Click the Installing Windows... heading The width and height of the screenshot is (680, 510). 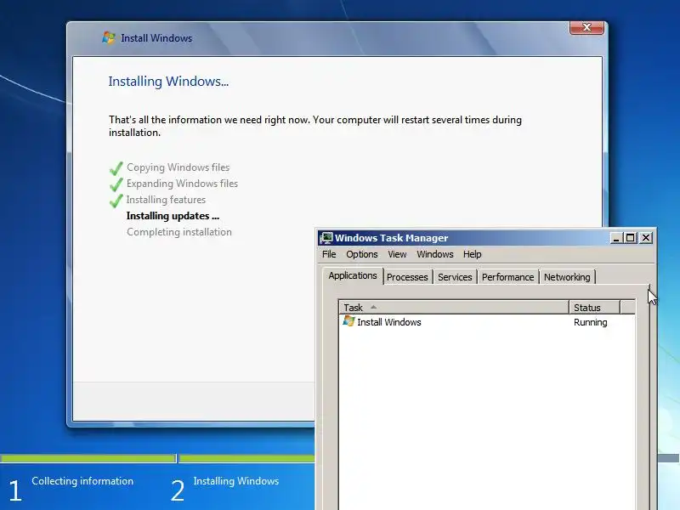coord(168,82)
